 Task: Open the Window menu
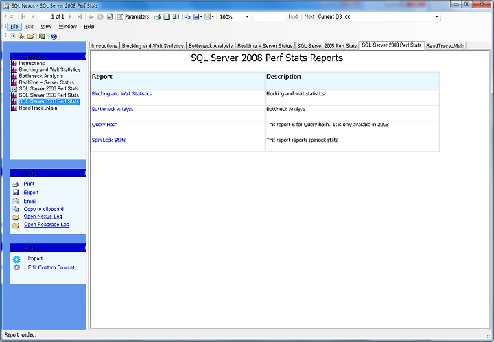[67, 27]
